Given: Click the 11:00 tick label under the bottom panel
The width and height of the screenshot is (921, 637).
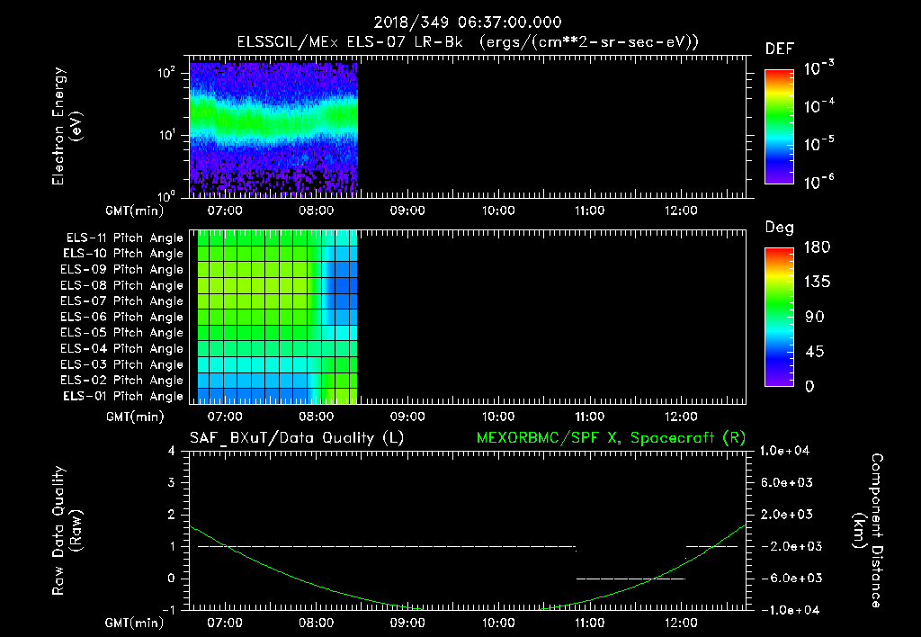Looking at the screenshot, I should click(589, 623).
